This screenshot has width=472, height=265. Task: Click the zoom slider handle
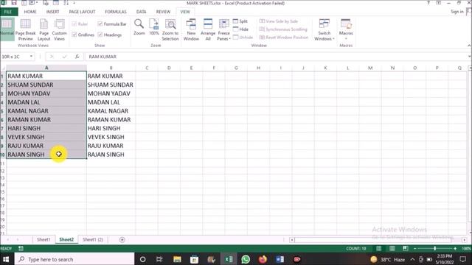[x=434, y=249]
